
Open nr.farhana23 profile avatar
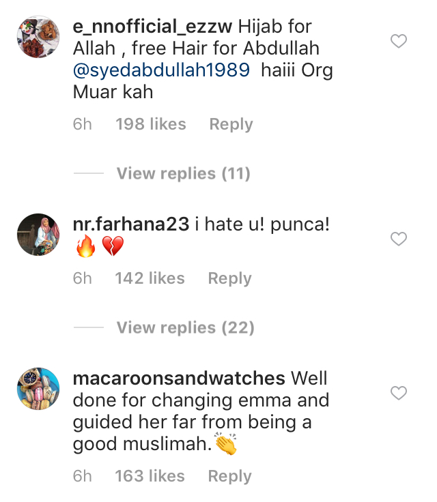coord(38,235)
